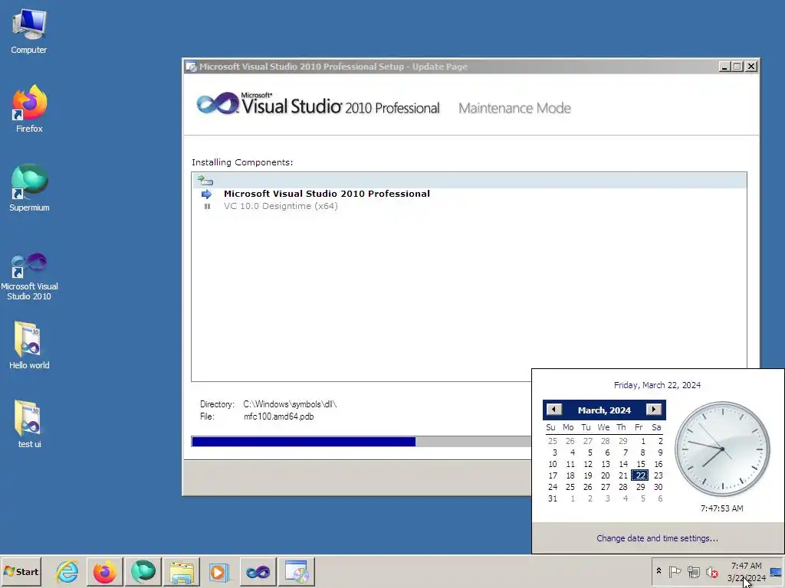
Task: Open Supermium from the taskbar
Action: click(143, 571)
